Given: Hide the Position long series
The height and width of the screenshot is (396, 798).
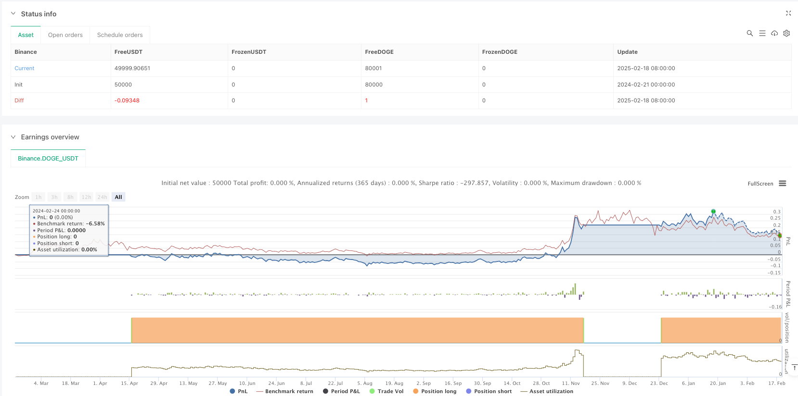Looking at the screenshot, I should [434, 391].
